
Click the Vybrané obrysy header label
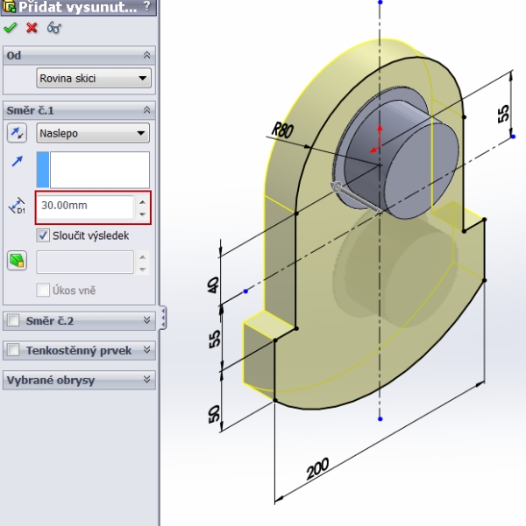click(51, 380)
